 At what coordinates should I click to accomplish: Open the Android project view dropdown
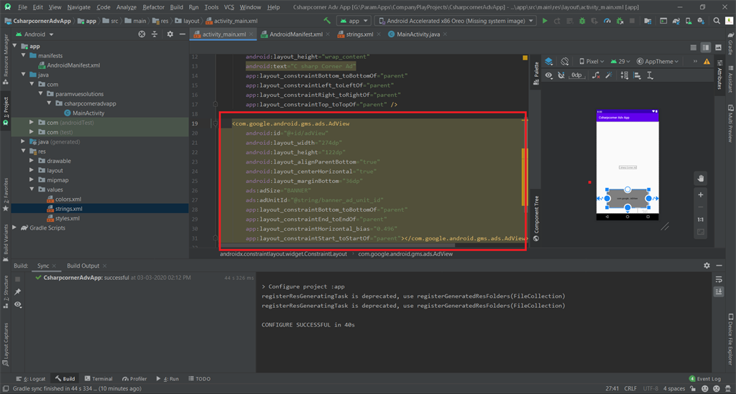(34, 34)
